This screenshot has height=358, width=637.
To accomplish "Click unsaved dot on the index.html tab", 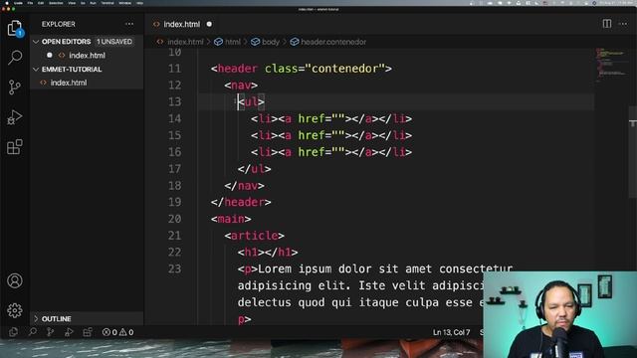I will pyautogui.click(x=209, y=24).
